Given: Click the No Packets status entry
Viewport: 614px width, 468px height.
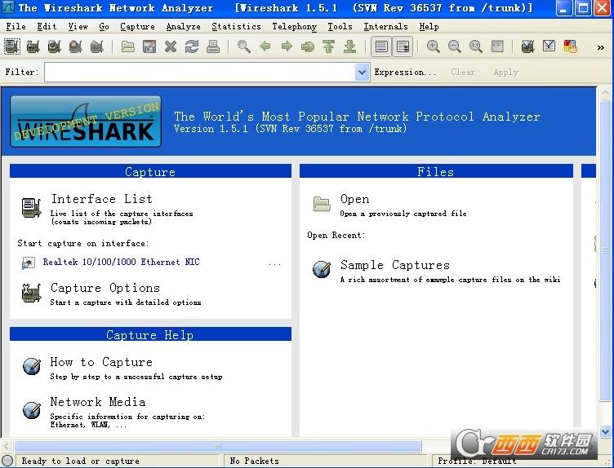Looking at the screenshot, I should pos(254,461).
